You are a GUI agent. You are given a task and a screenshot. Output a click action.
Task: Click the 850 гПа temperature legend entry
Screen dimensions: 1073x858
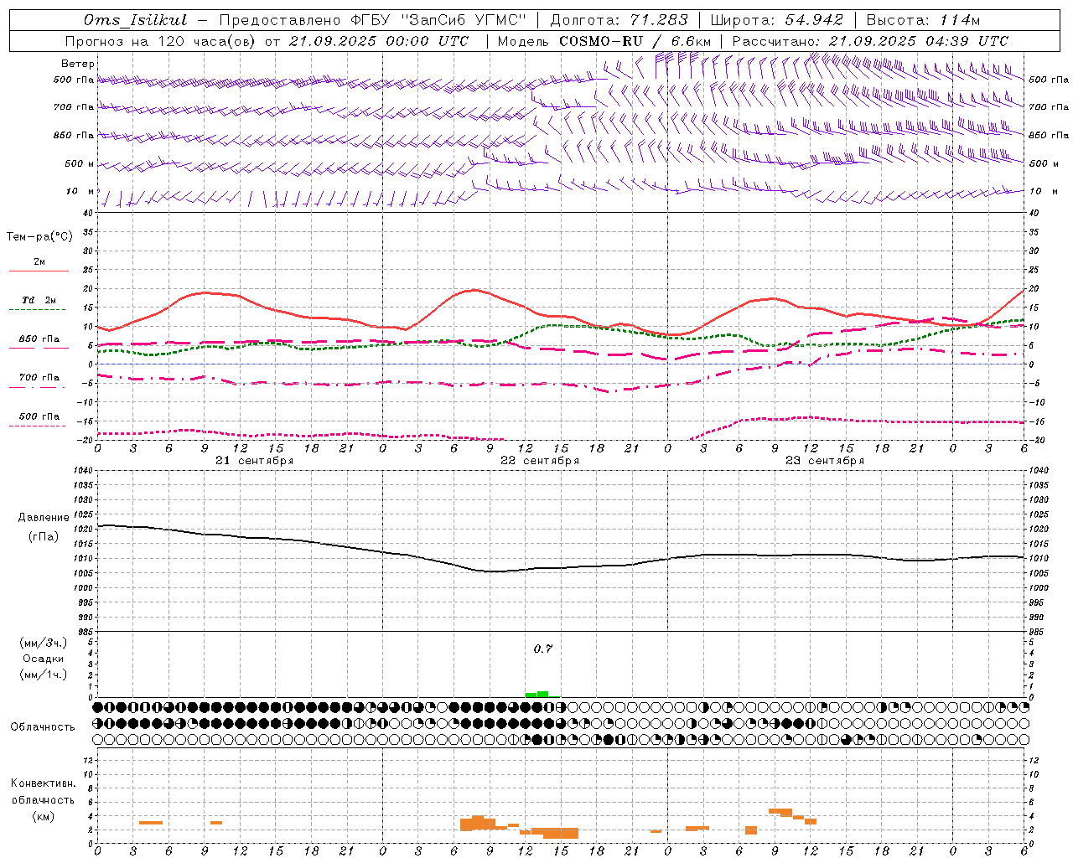coord(39,339)
